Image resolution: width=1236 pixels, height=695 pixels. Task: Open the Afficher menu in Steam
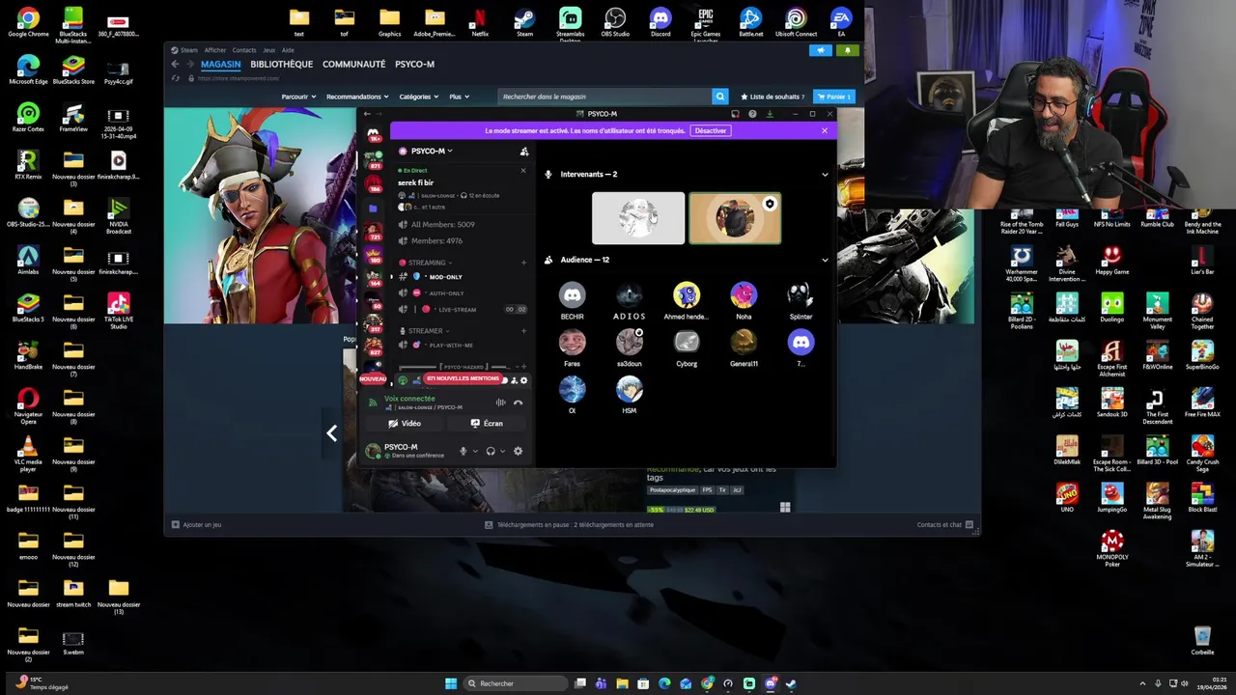tap(214, 50)
